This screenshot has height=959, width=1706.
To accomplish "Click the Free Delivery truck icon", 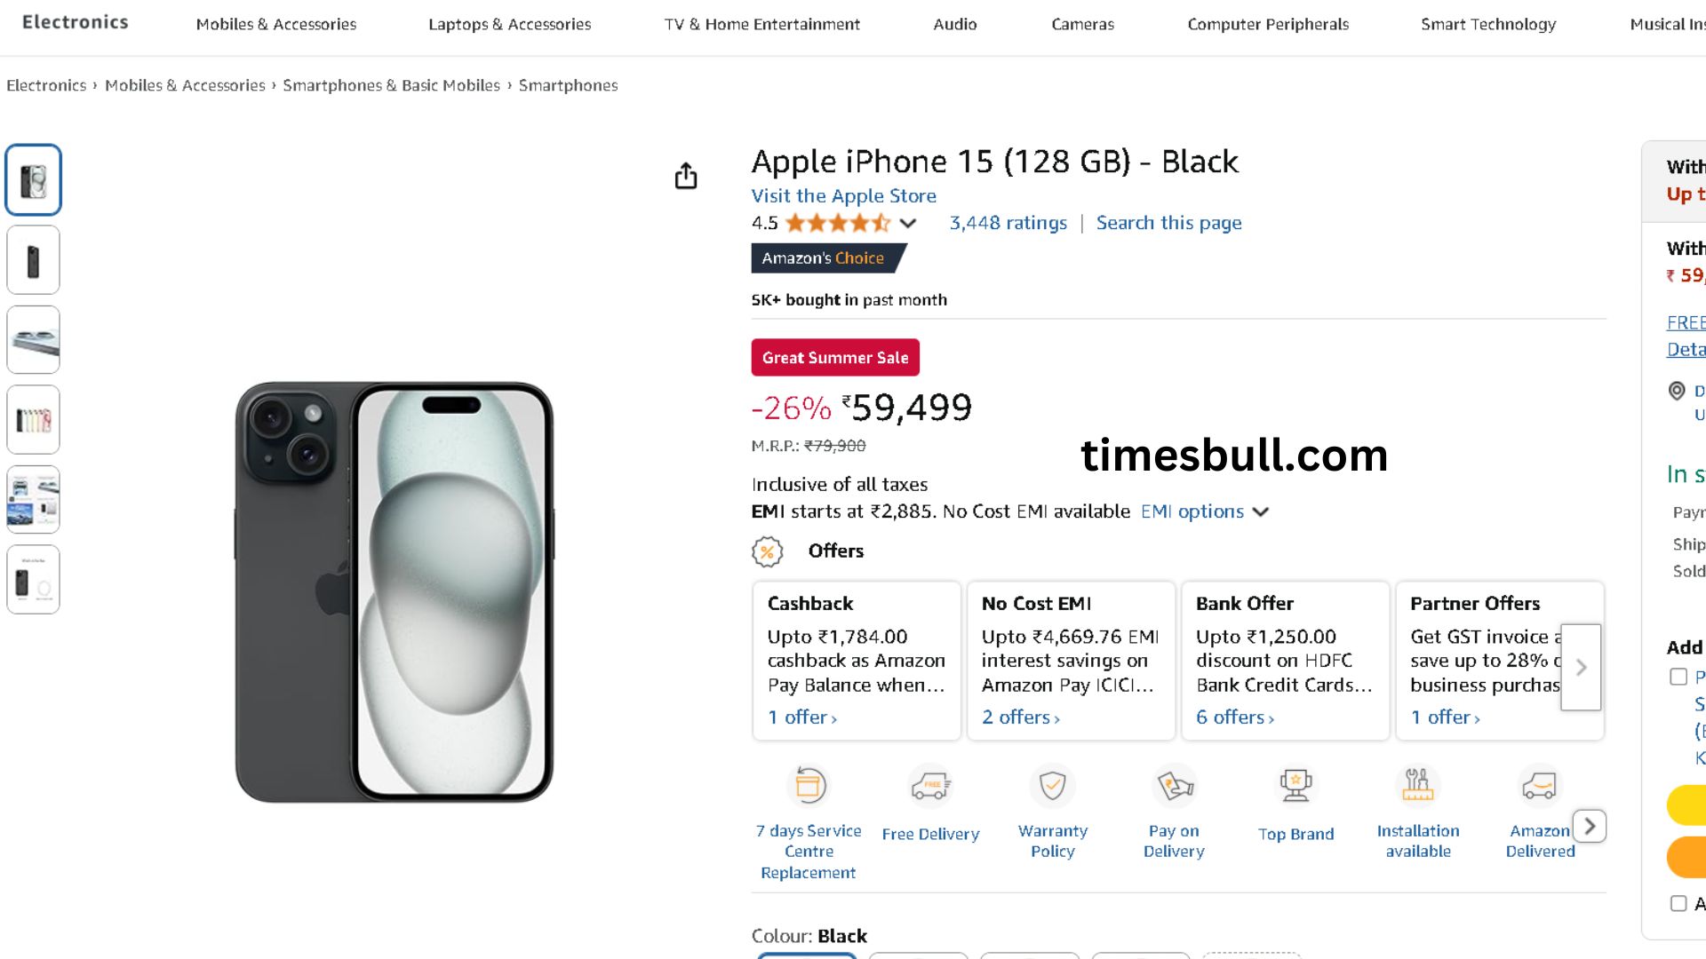I will [930, 786].
